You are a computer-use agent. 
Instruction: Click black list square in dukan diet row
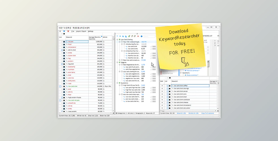click(64, 56)
